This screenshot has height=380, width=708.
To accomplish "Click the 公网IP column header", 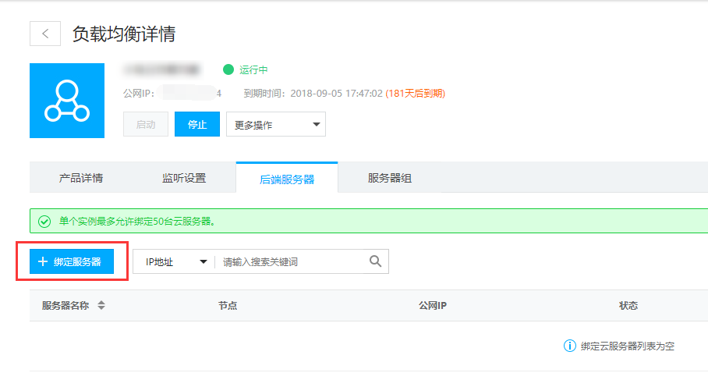I will pos(432,306).
